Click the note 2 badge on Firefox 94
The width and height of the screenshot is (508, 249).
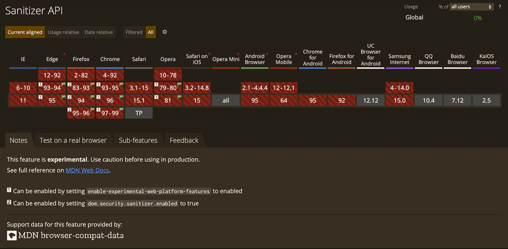[70, 97]
